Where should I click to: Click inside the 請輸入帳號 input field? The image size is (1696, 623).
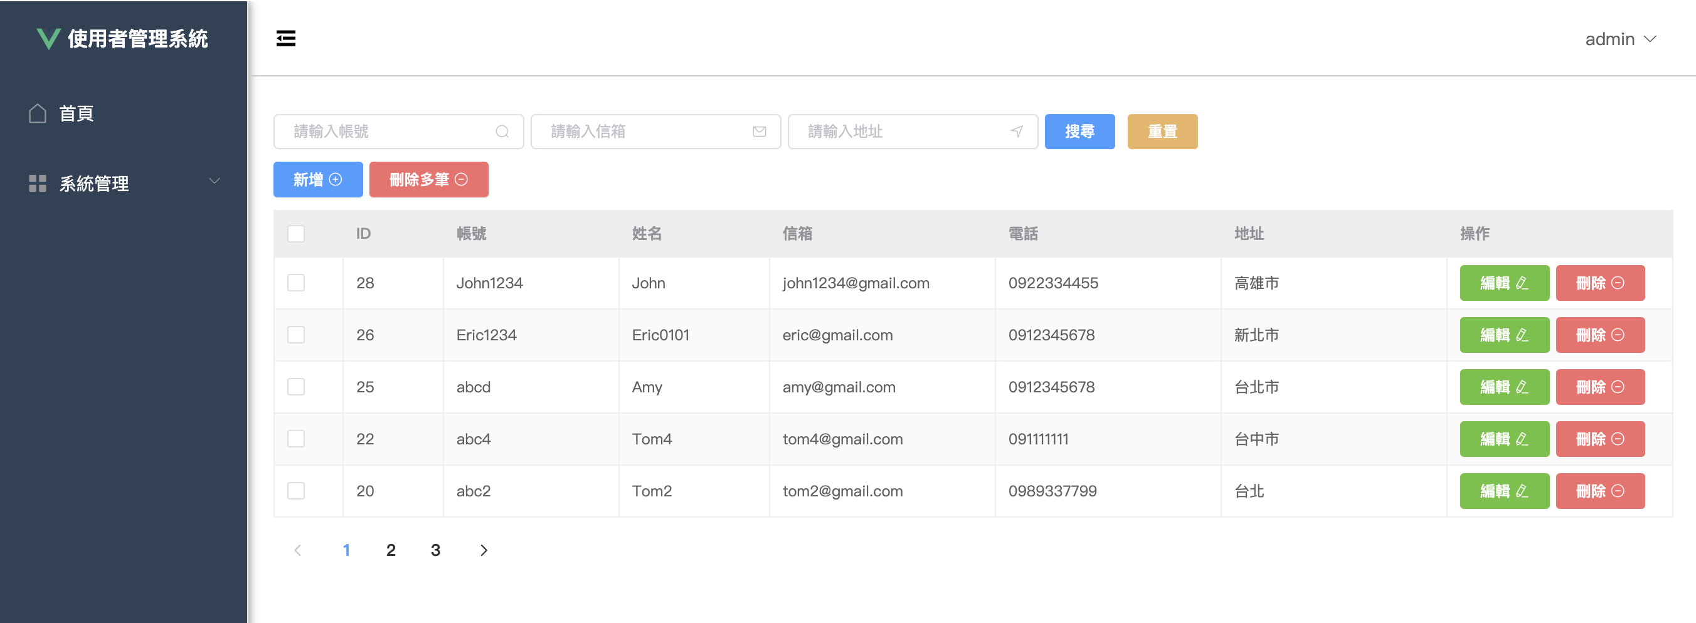coord(382,131)
